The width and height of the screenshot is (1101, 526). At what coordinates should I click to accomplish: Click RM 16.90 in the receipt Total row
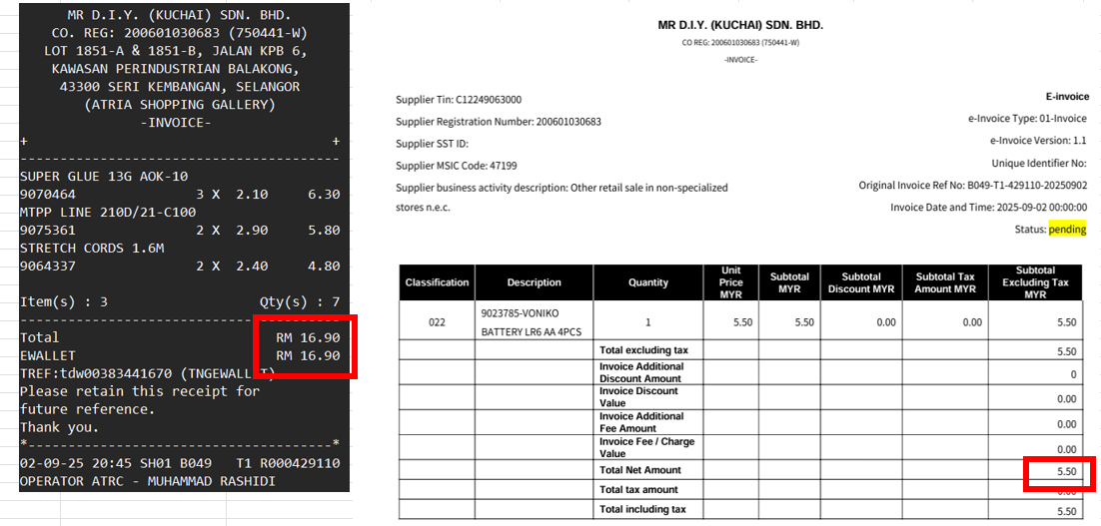309,337
